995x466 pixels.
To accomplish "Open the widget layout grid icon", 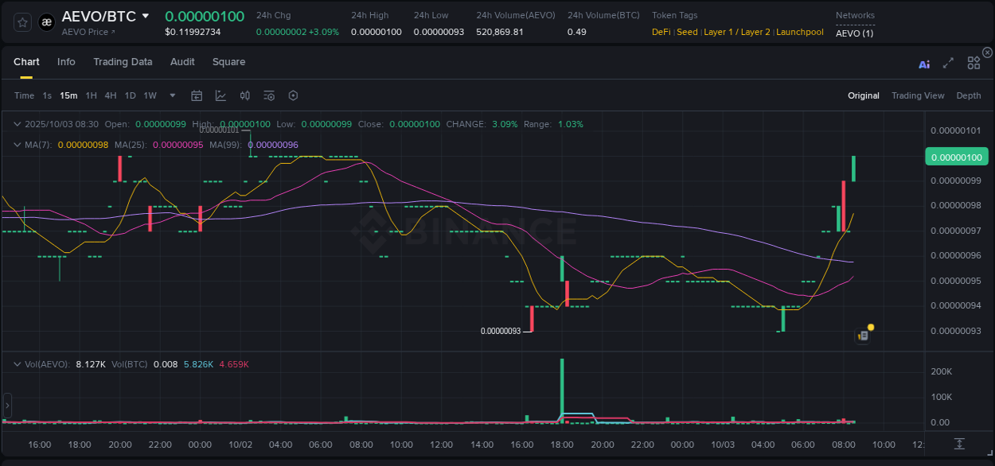I will (974, 63).
